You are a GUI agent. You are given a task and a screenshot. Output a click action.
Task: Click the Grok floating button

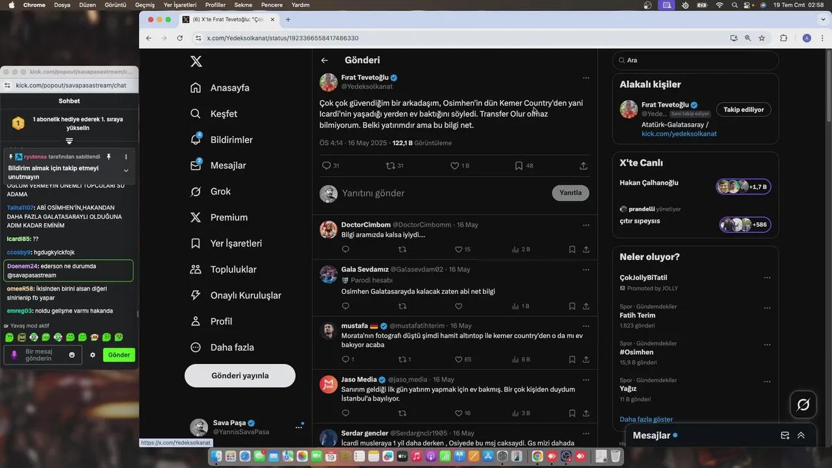803,405
